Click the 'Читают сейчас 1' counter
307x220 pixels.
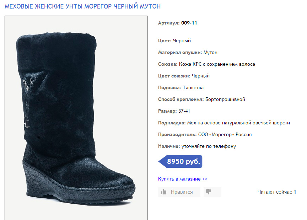pos(277,192)
